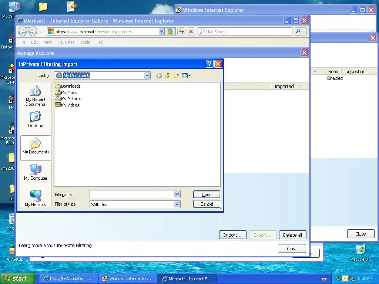The image size is (379, 284).
Task: Close the Manage Add-ons window
Action: 304,53
